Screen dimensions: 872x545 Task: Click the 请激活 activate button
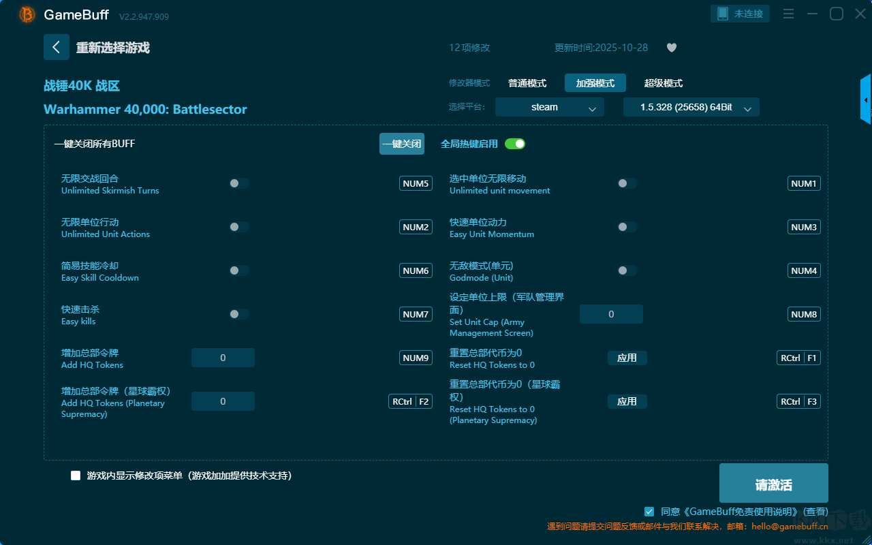coord(774,484)
